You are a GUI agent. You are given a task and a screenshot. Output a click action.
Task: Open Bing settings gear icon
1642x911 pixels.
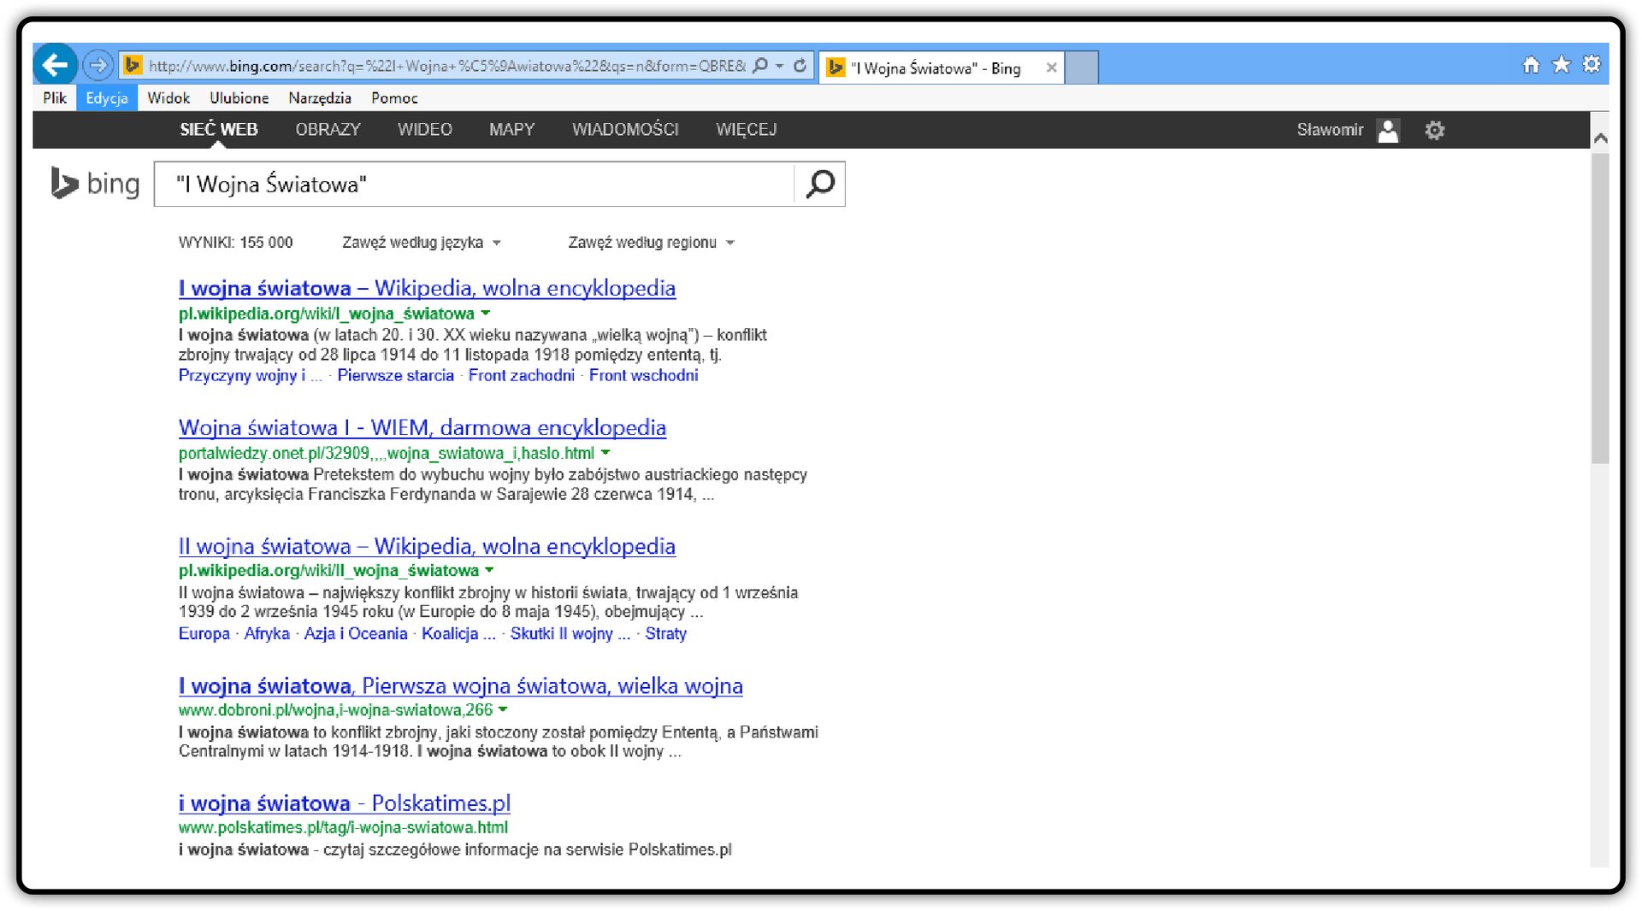coord(1435,131)
